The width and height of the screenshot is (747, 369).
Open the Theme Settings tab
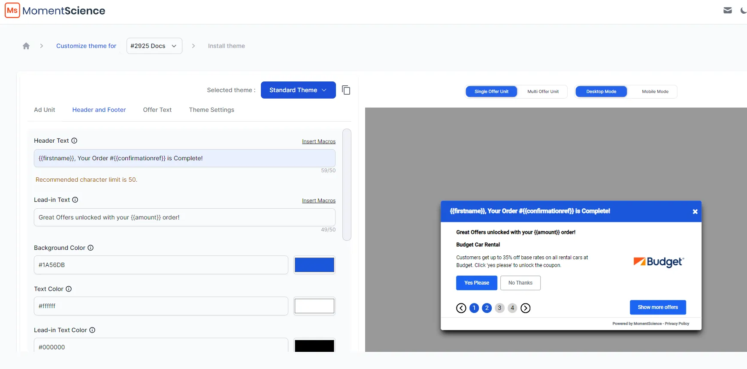pyautogui.click(x=212, y=110)
